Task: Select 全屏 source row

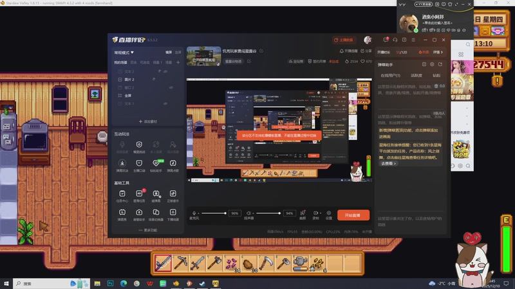Action: coord(147,95)
